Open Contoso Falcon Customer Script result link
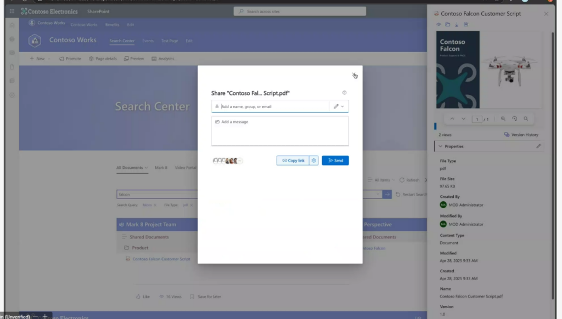Screen dimensions: 562x319 (x=161, y=259)
